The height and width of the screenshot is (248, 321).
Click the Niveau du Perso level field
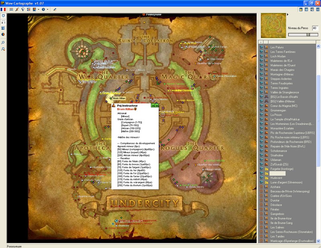315,28
